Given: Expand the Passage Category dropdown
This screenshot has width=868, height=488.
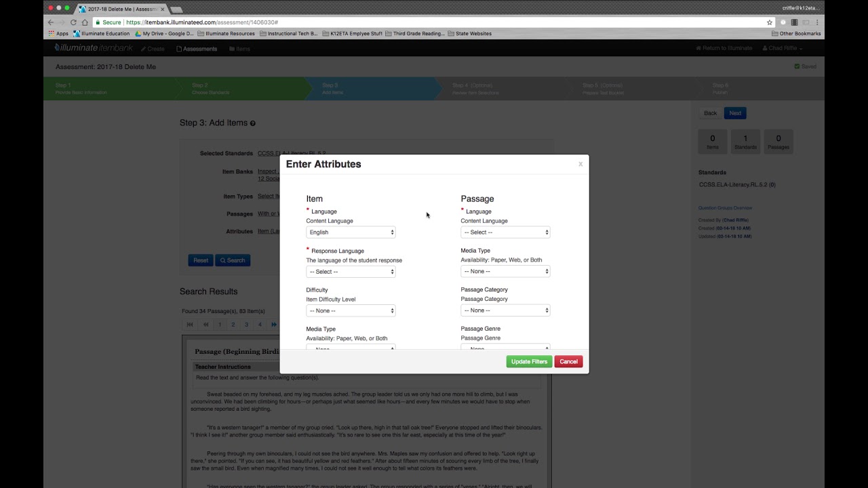Looking at the screenshot, I should [x=505, y=310].
